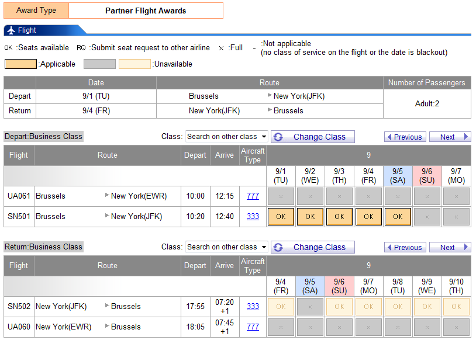Select OK availability for SN501 on 9/1
The image size is (476, 340).
click(x=281, y=216)
